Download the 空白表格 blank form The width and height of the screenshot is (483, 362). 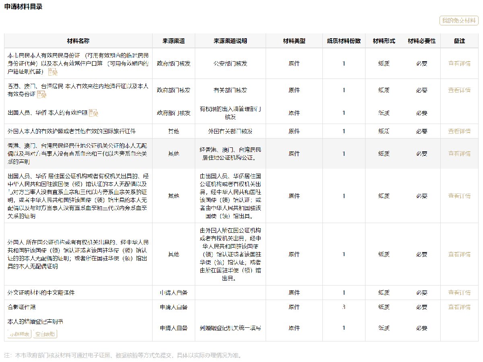(x=45, y=334)
